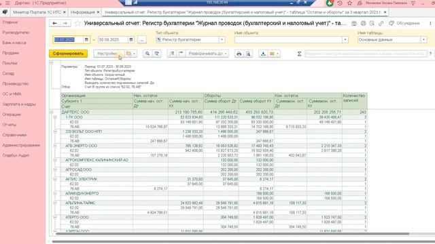Open the main hamburger menu in title bar
Screen dimensions: 435x244
[7, 3]
